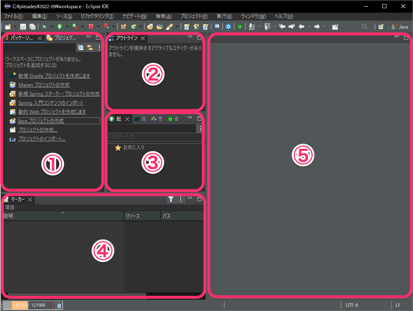Switch to the プロジェク... explorer tab
This screenshot has width=413, height=311.
tap(62, 38)
